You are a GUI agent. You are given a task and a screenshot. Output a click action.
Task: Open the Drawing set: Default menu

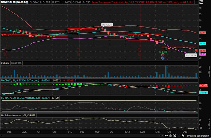[198, 136]
